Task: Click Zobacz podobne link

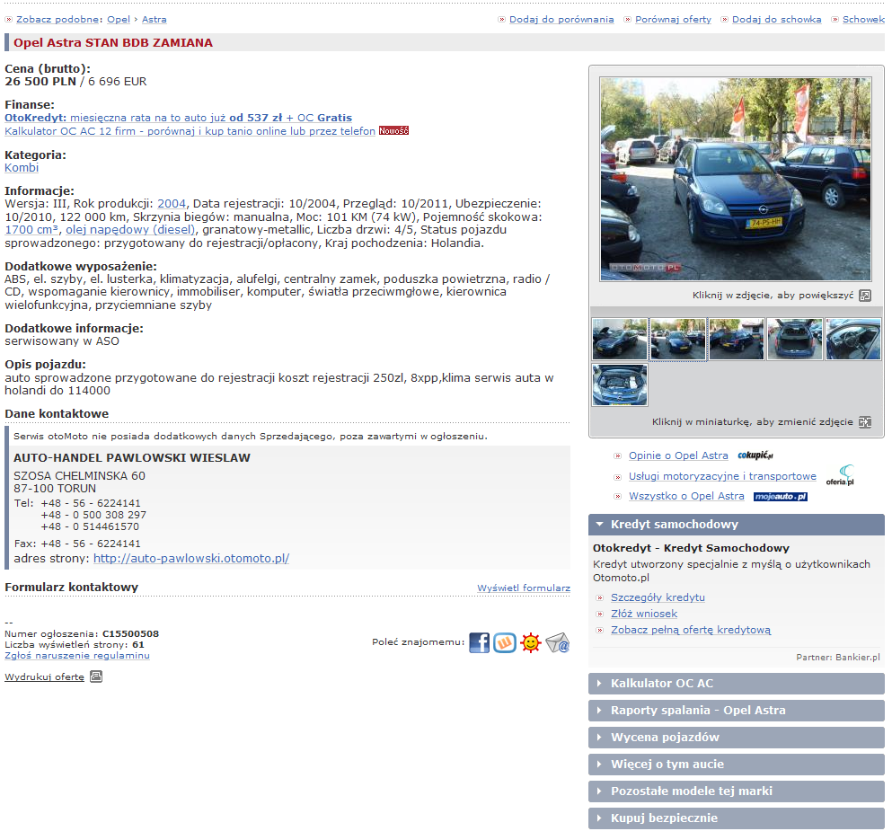Action: click(57, 20)
